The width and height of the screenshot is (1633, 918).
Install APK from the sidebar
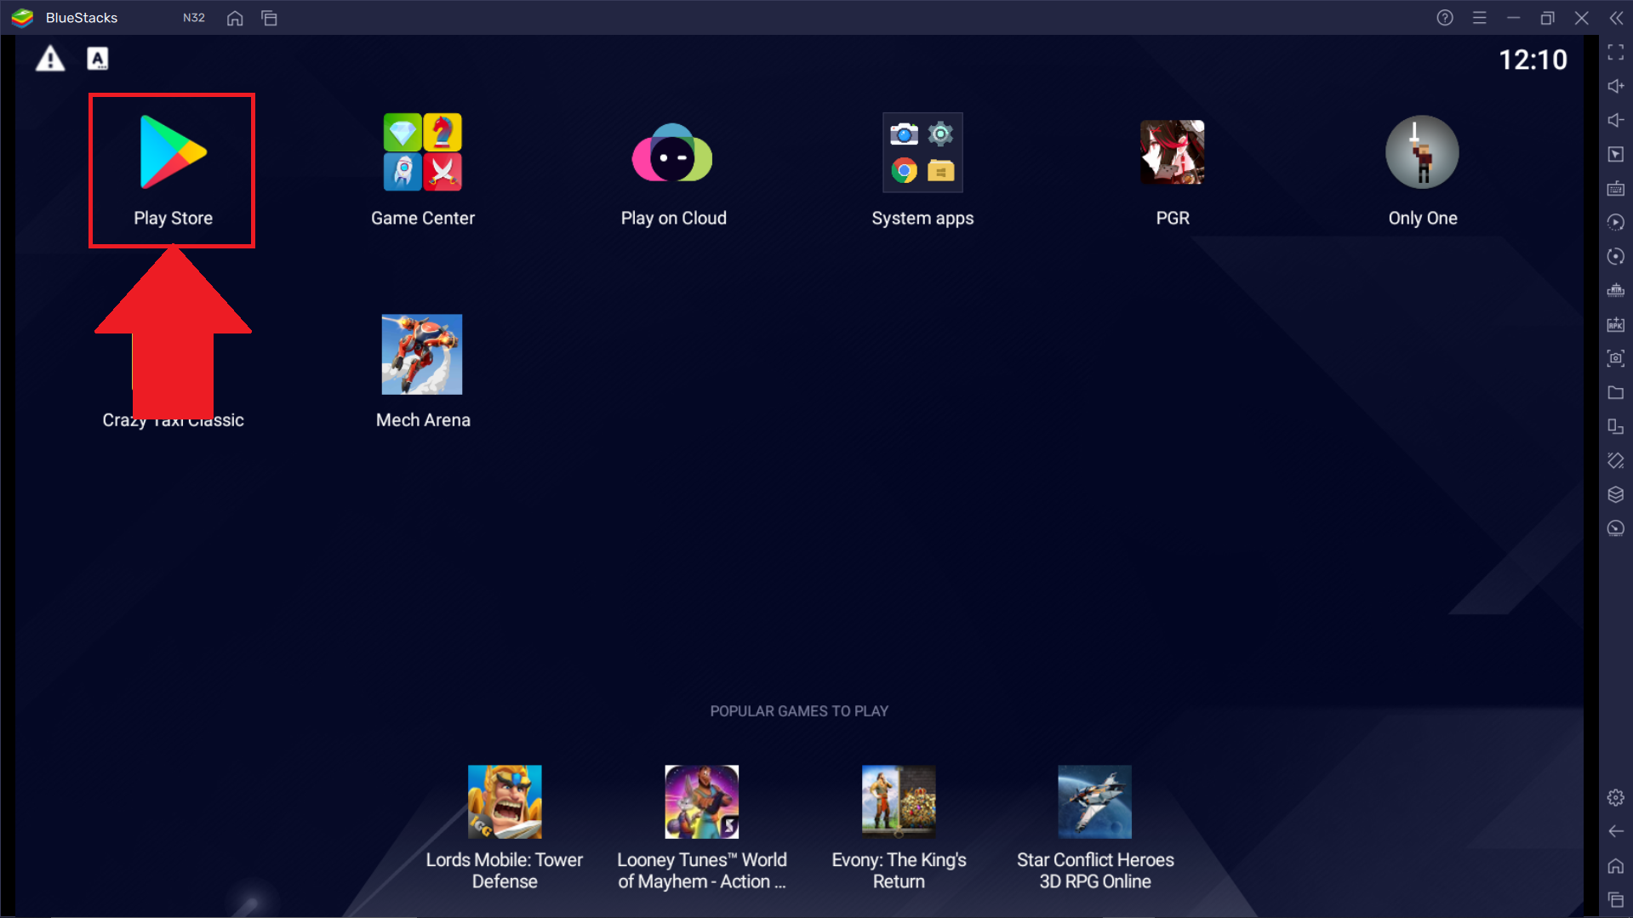coord(1616,325)
